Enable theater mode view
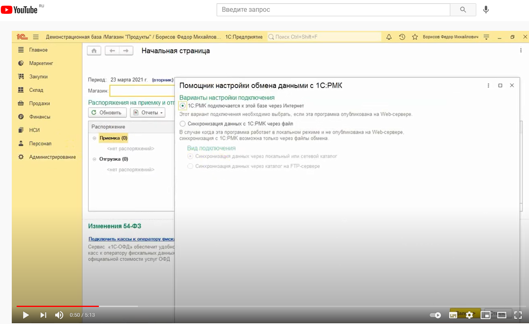 [x=502, y=315]
